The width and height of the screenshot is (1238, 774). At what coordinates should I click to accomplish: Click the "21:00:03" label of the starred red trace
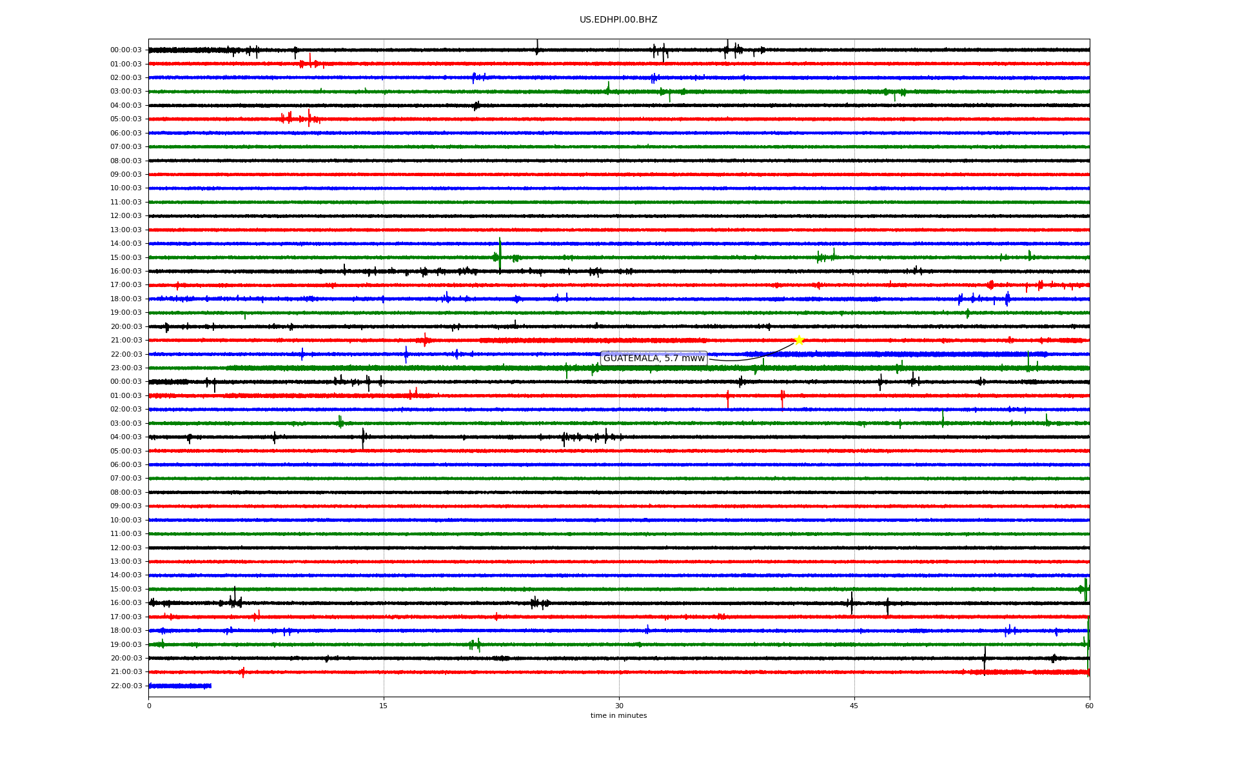(x=126, y=340)
